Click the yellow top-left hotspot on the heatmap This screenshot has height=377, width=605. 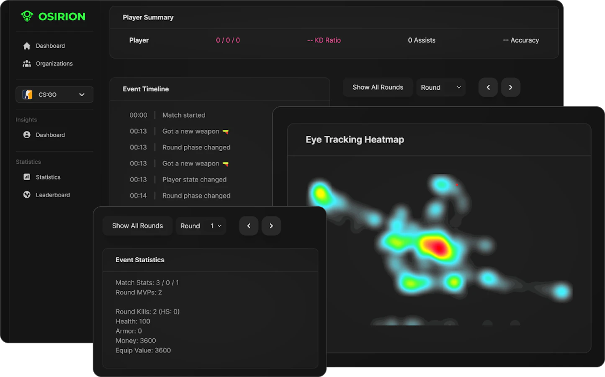coord(320,193)
